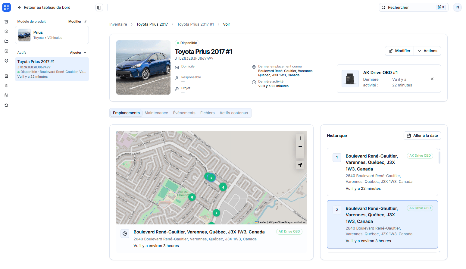Open the clipboard sidebar icon
This screenshot has height=269, width=466.
6,76
